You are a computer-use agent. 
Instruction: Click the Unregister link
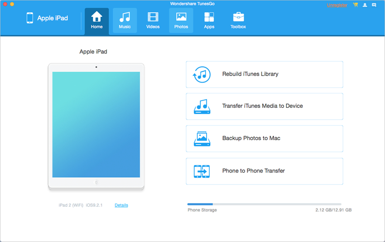337,5
